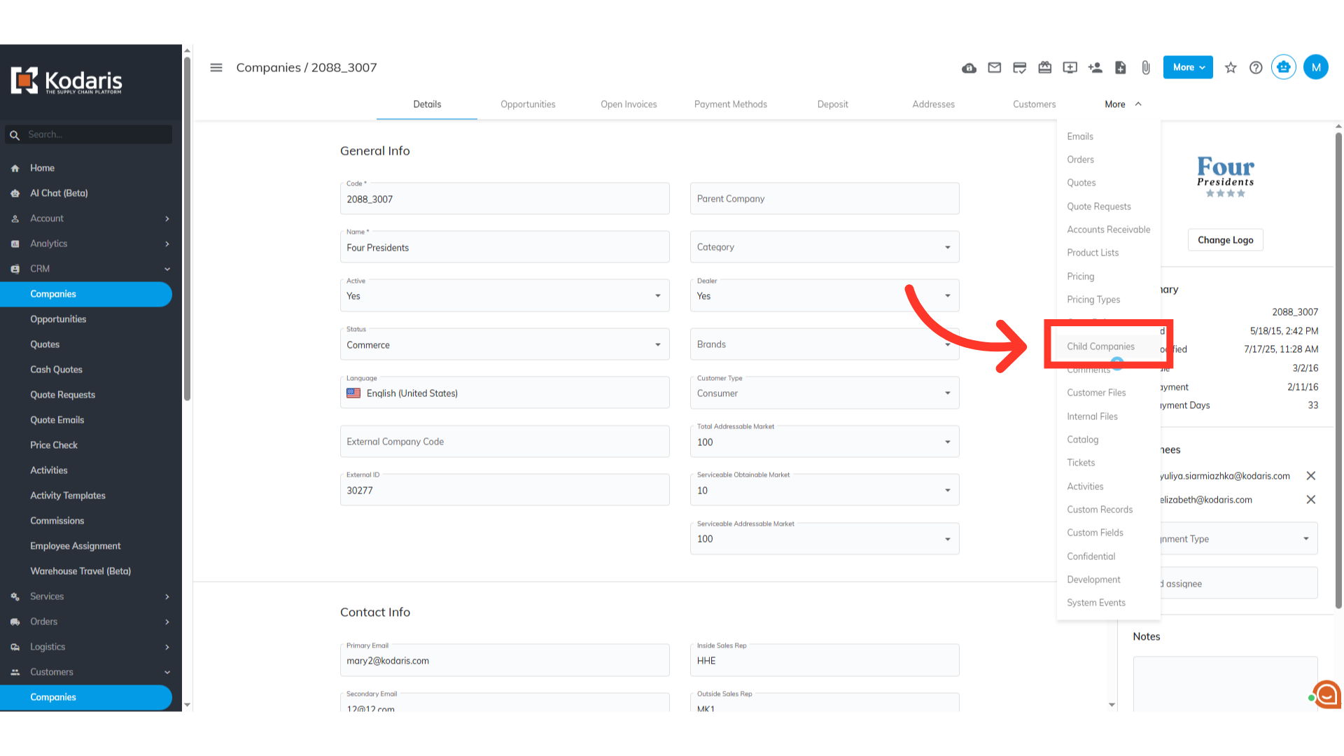Click the star favorite icon
The height and width of the screenshot is (756, 1344).
pyautogui.click(x=1231, y=68)
